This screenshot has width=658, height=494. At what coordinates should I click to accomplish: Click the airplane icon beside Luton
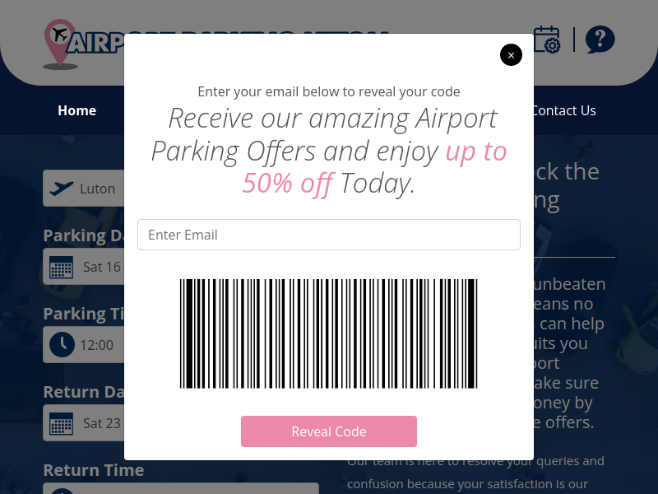[x=61, y=189]
